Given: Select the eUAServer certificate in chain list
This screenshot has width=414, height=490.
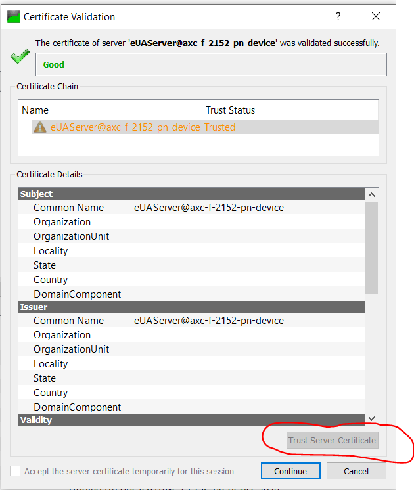Looking at the screenshot, I should pos(125,127).
